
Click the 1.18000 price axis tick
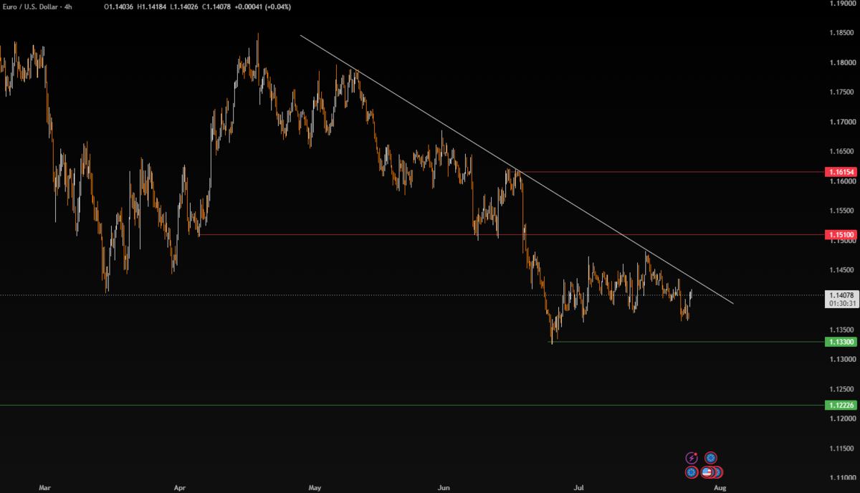click(x=840, y=62)
